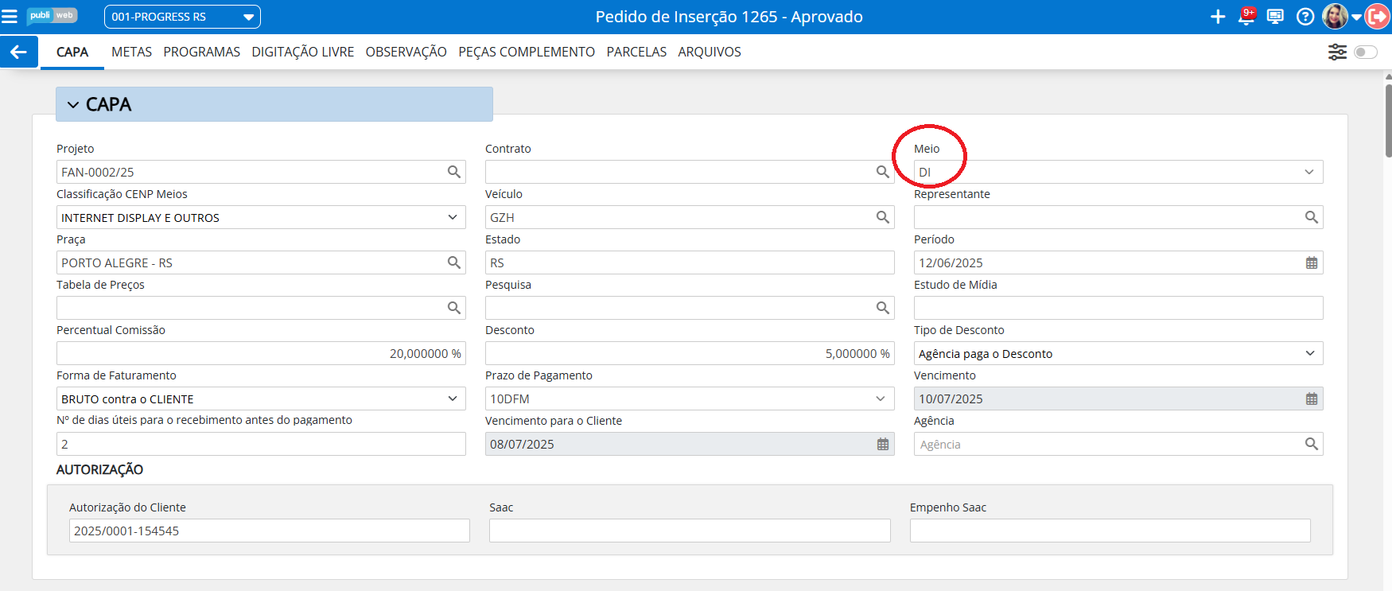The height and width of the screenshot is (591, 1392).
Task: Click the Autorização do Cliente field
Action: 269,531
